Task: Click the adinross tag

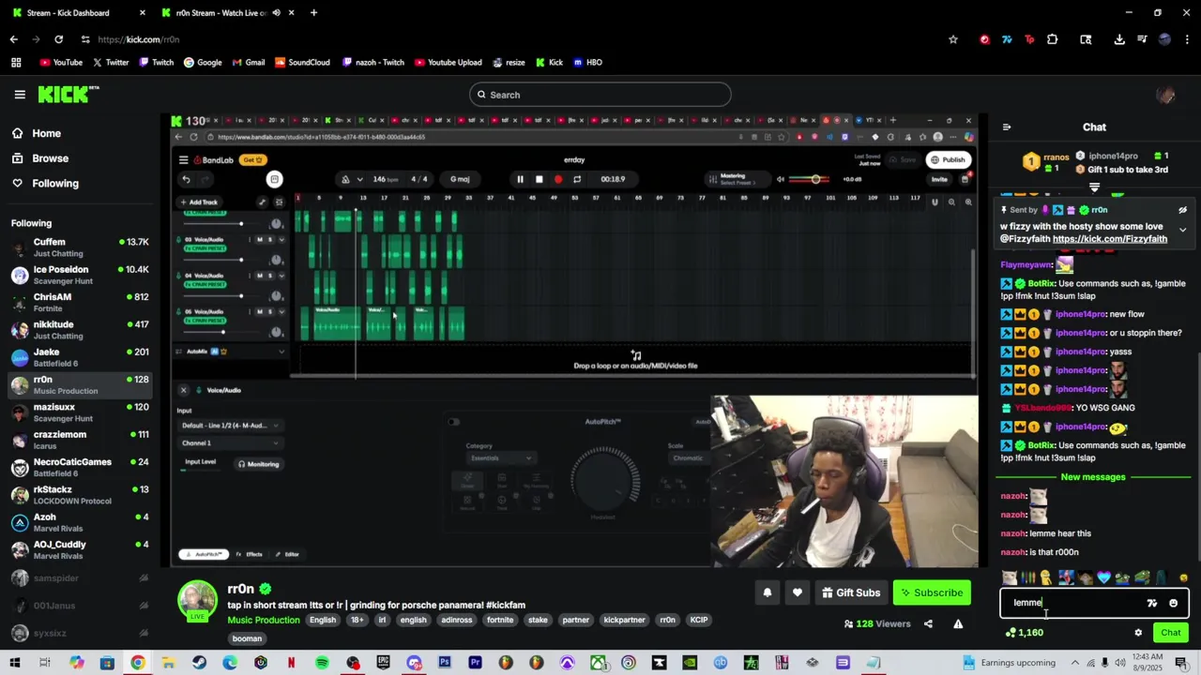Action: (x=457, y=620)
